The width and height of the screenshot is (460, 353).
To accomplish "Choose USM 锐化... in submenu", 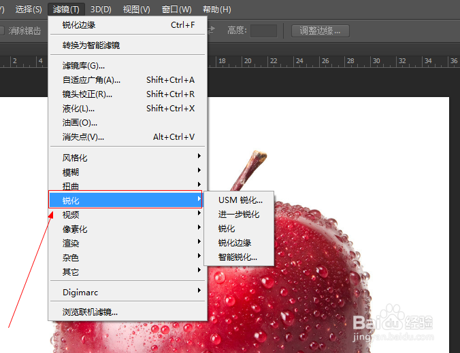I will [239, 200].
